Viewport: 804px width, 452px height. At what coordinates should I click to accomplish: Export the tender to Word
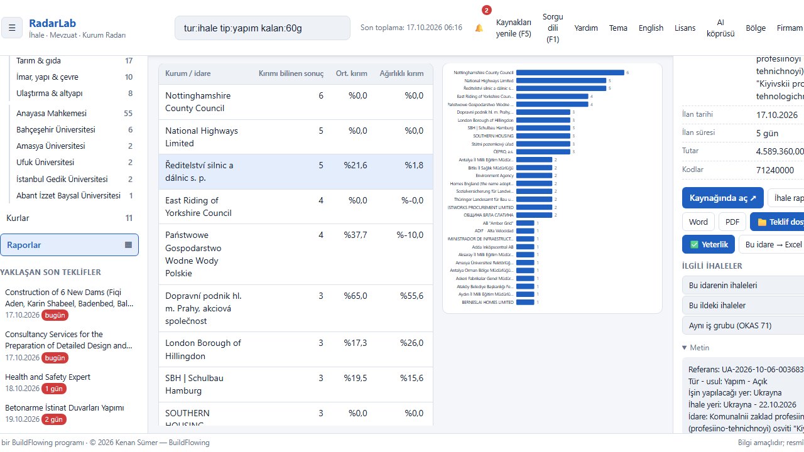(698, 222)
